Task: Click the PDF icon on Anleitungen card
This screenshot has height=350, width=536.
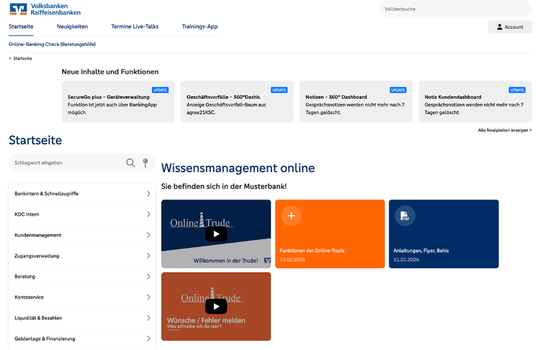Action: tap(405, 216)
